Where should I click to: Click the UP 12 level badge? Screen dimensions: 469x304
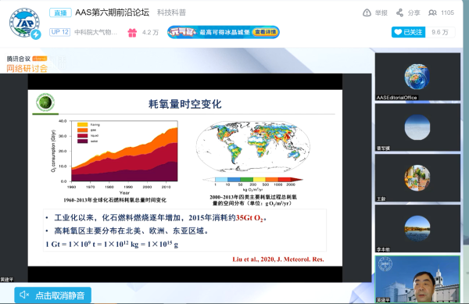tap(60, 32)
